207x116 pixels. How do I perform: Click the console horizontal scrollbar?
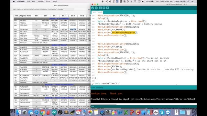pyautogui.click(x=103, y=104)
